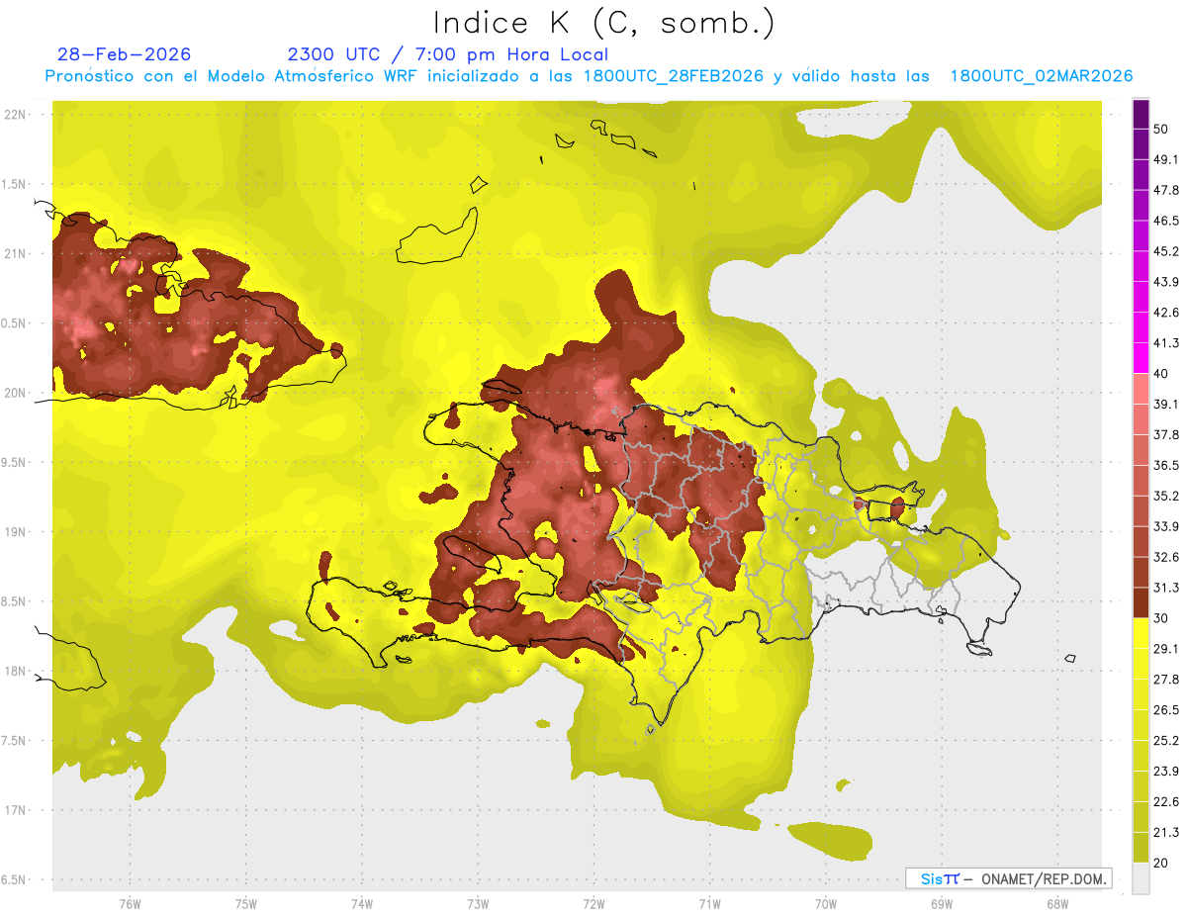Viewport: 1187px width, 917px height.
Task: Click the 'SisTT - ONAMET/REP.DOM.' credit box
Action: click(x=1009, y=878)
